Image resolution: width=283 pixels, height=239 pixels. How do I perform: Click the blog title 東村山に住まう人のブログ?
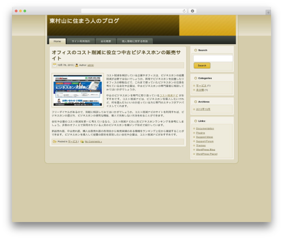84,21
